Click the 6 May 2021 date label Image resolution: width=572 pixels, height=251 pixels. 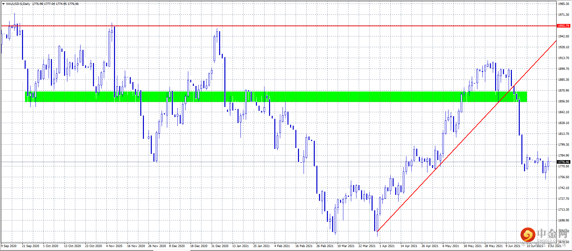click(x=451, y=246)
